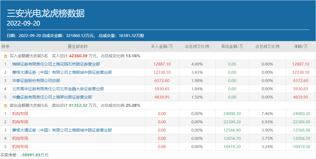Click the 净额/万 column header
316x159 pixels.
click(x=301, y=46)
